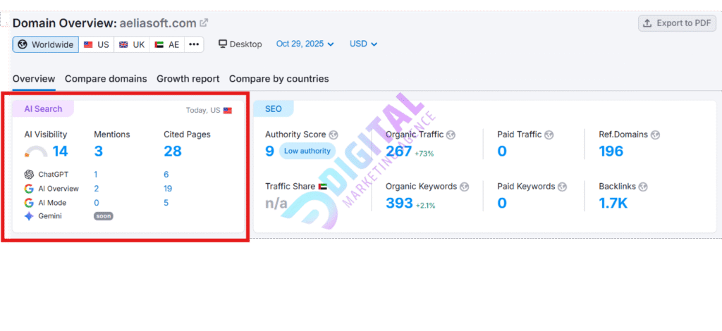
Task: Click the globe icon next to Ref.Domains
Action: coord(655,135)
